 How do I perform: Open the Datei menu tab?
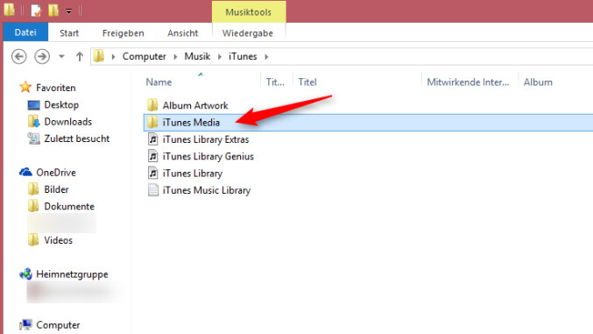[25, 32]
